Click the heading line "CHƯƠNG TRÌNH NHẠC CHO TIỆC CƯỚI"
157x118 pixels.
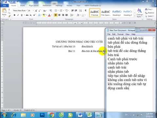(x=79, y=42)
